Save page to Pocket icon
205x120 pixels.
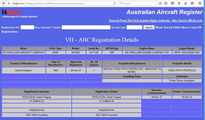click(x=172, y=3)
